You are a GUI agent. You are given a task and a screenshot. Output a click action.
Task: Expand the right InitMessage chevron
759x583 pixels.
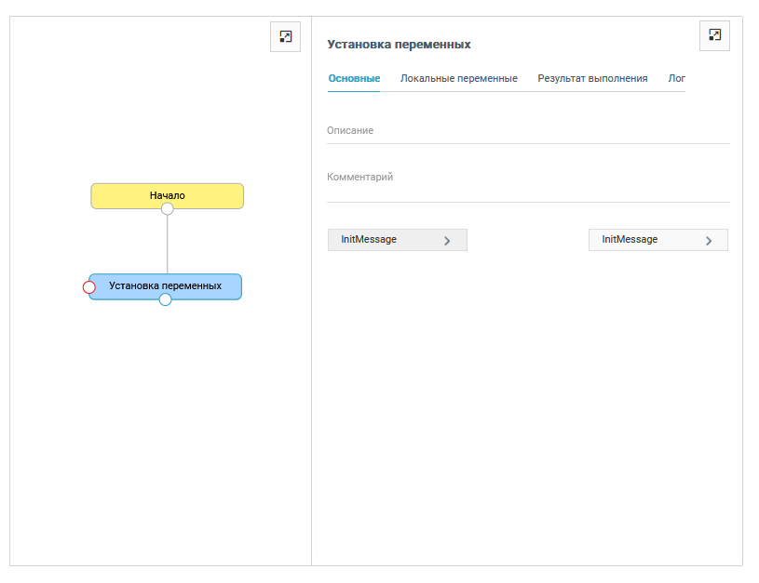[x=709, y=240]
